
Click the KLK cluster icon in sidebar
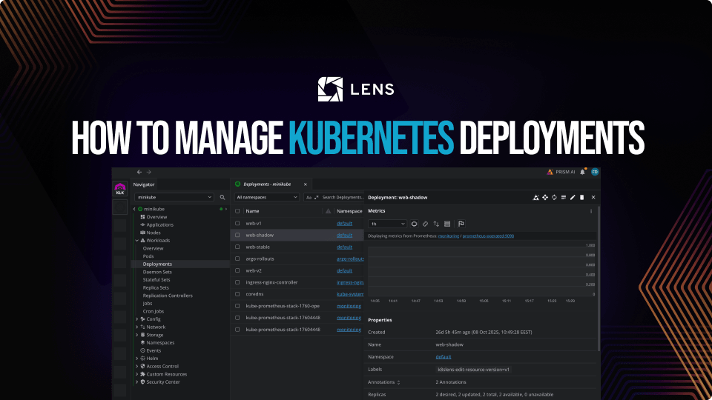click(119, 189)
